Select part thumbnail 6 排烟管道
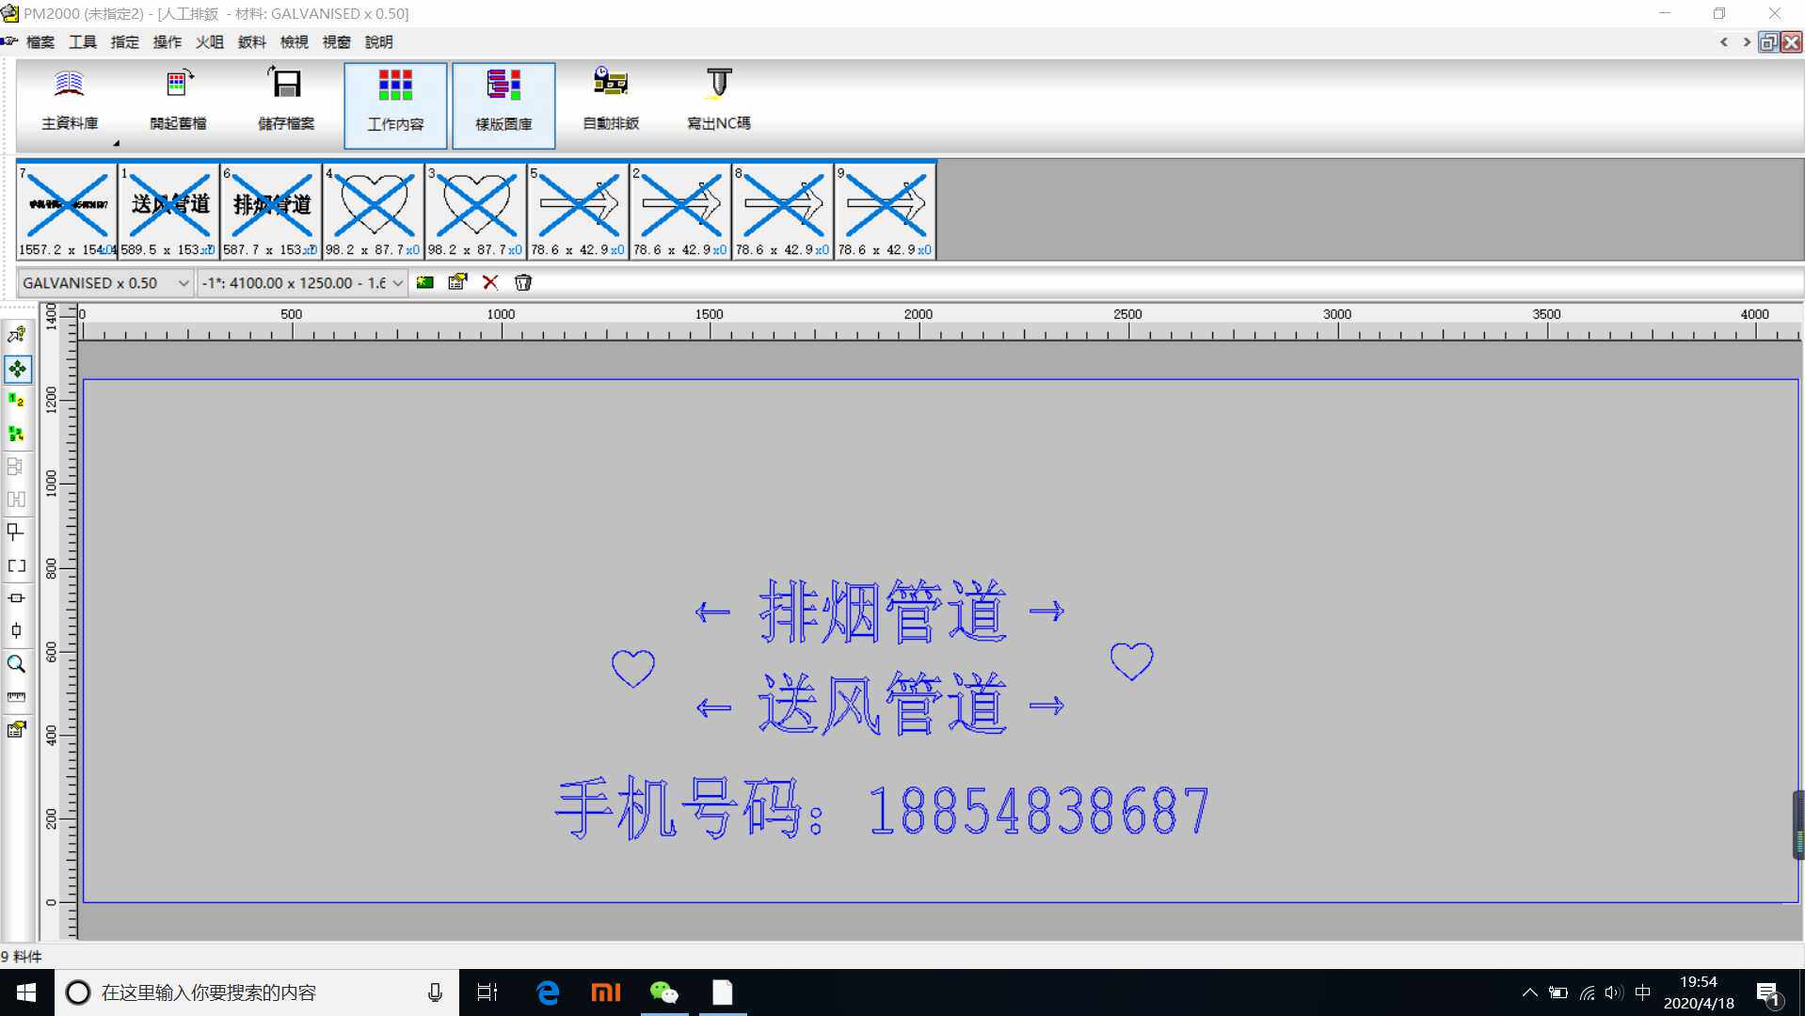Screen dimensions: 1805x1016 point(271,211)
